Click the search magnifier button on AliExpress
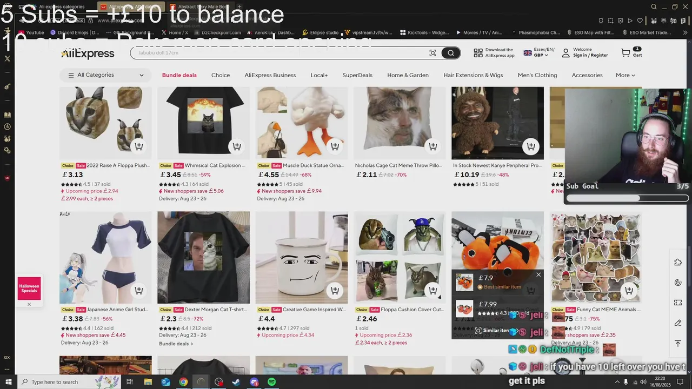 pos(450,53)
